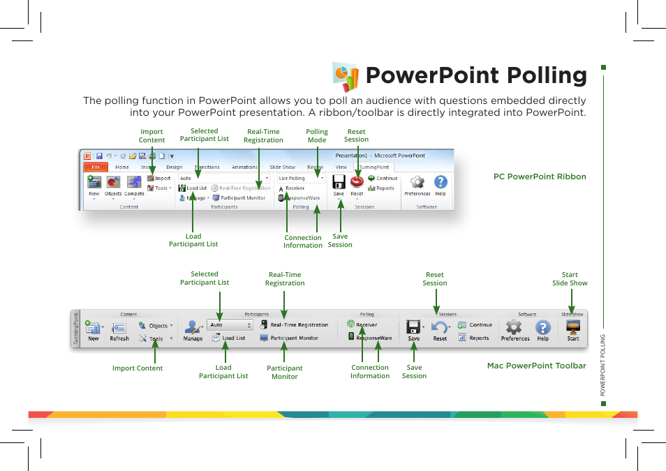The height and width of the screenshot is (471, 666).
Task: Switch to the Animations tab
Action: (244, 167)
